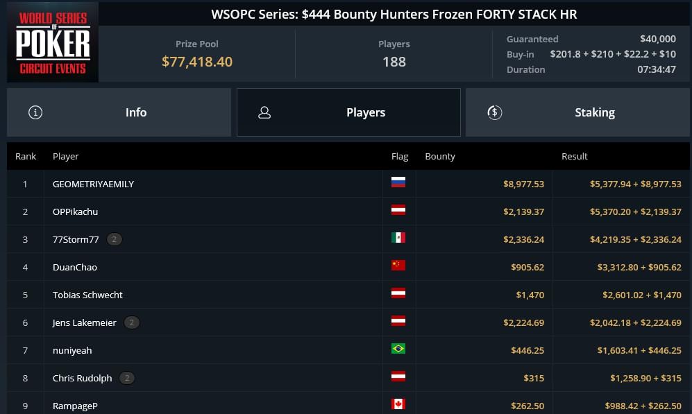
Task: Click the Players person icon
Action: pos(264,112)
